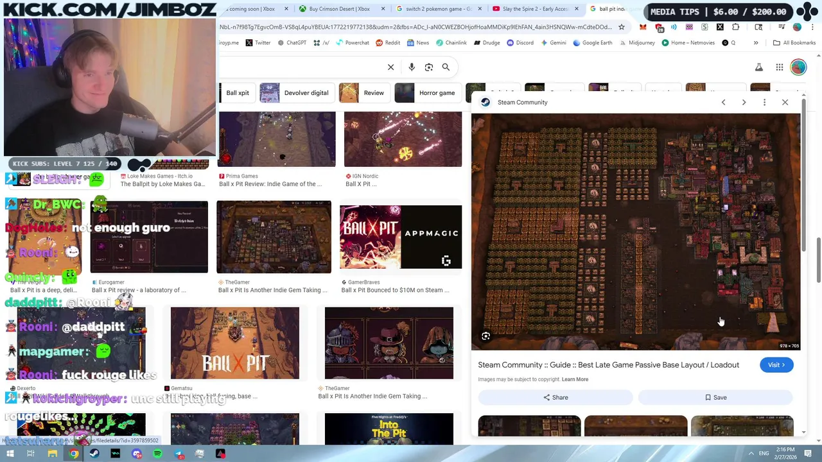Open the large base layout preview image
822x462 pixels.
tap(636, 232)
